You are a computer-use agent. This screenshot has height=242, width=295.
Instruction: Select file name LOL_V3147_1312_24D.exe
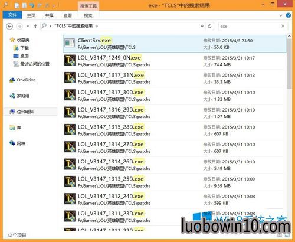(111, 196)
